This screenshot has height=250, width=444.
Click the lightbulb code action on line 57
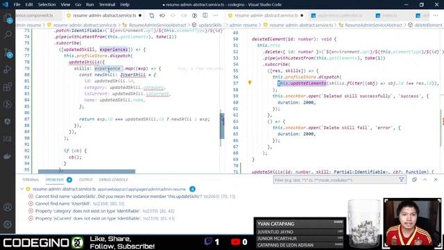pos(250,83)
